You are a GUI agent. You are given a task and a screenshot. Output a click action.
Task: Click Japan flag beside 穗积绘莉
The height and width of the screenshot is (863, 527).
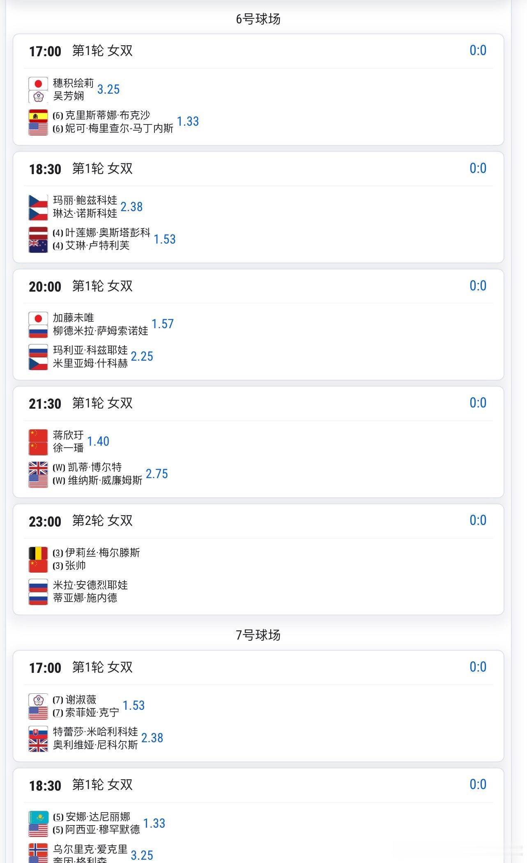click(x=38, y=84)
